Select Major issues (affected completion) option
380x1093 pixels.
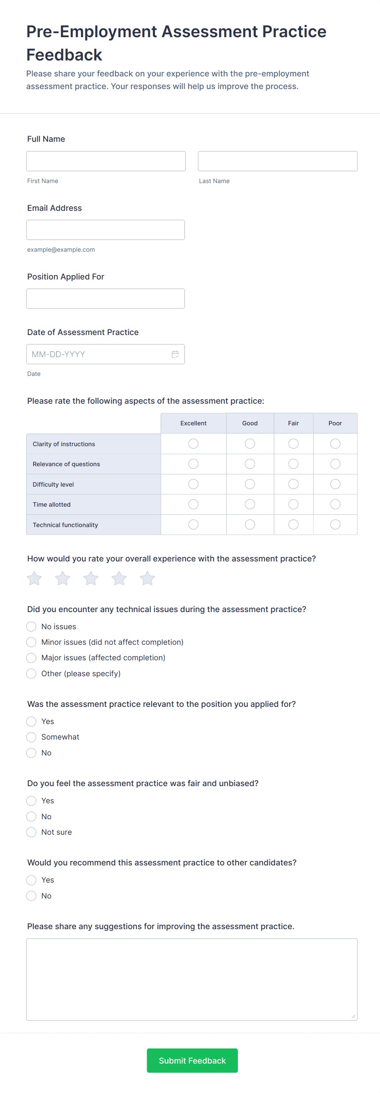[31, 658]
